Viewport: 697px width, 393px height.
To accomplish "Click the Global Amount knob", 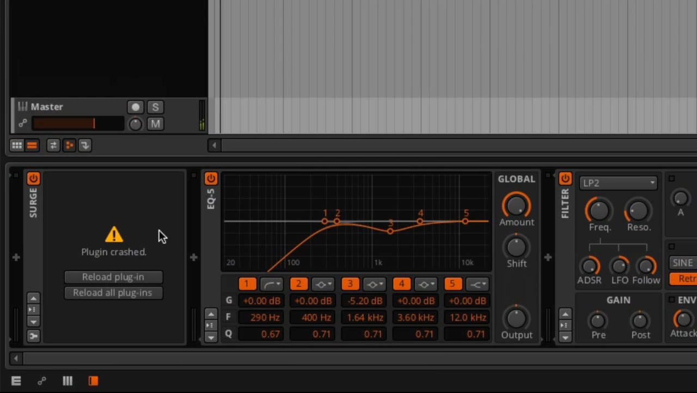I will 516,206.
